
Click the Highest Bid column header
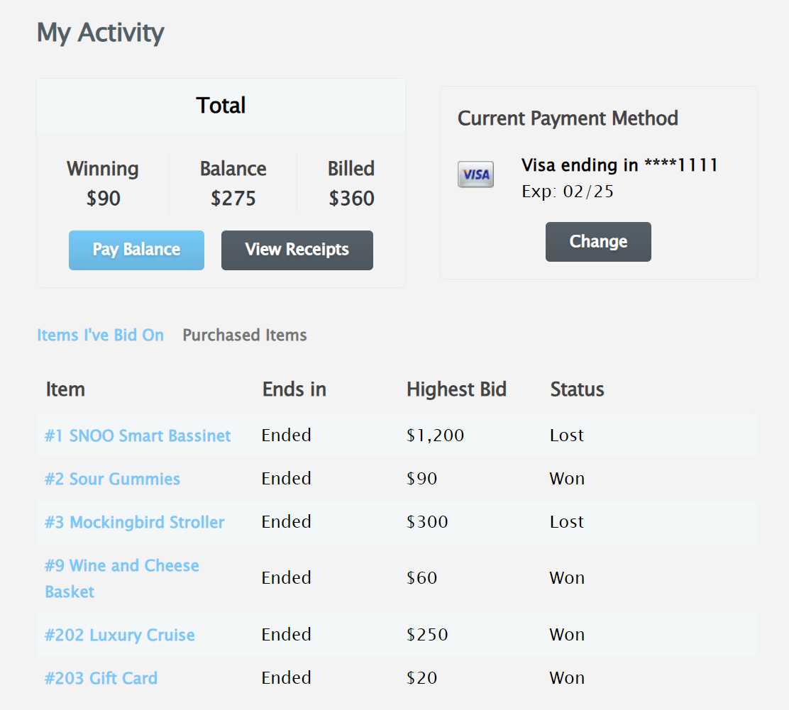pos(456,389)
